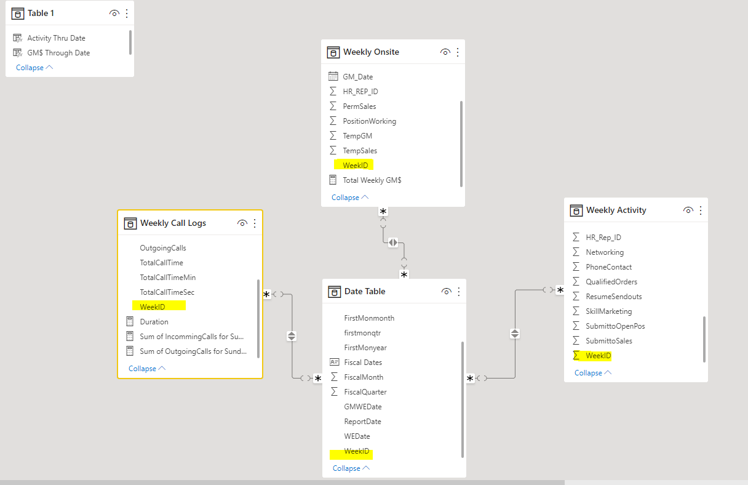Toggle visibility eye on Weekly Activity

pos(688,210)
